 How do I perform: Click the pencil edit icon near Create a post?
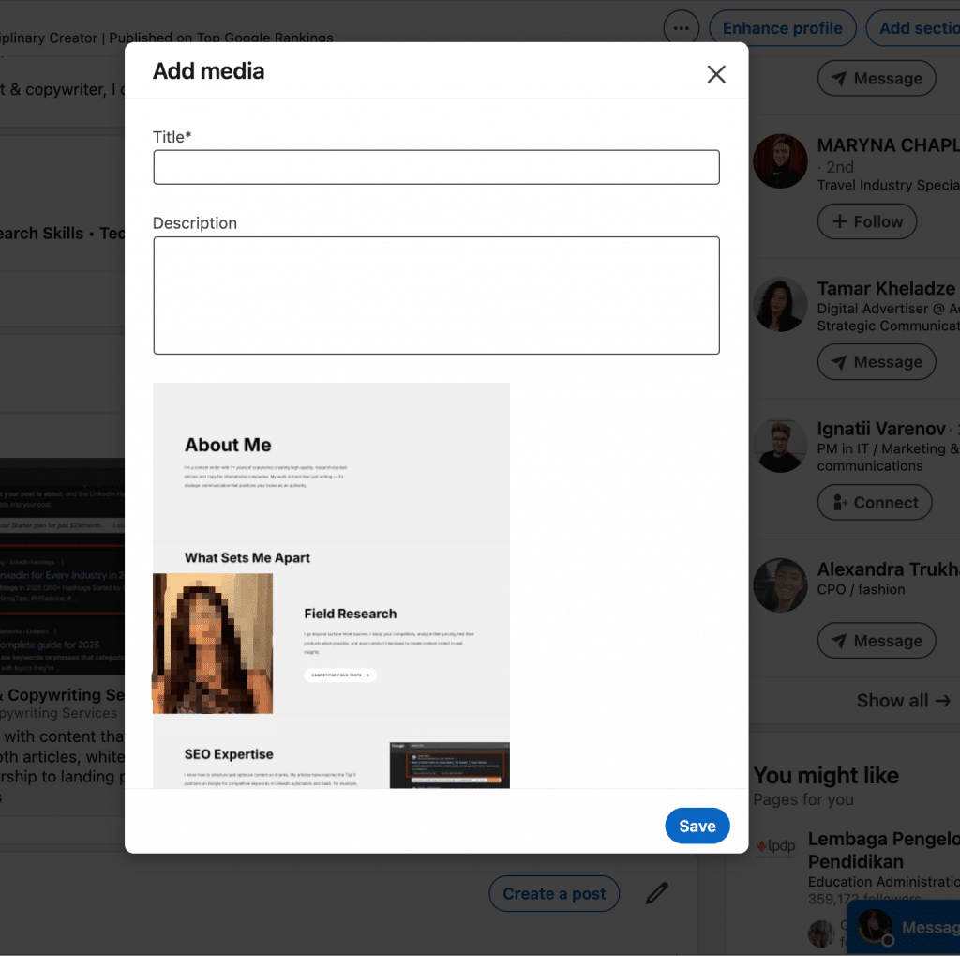pos(656,893)
